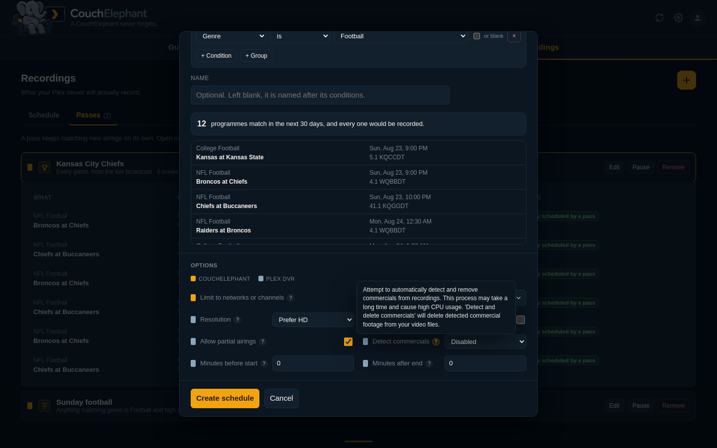Click the 'Sunday football' pass title
717x448 pixels.
84,402
